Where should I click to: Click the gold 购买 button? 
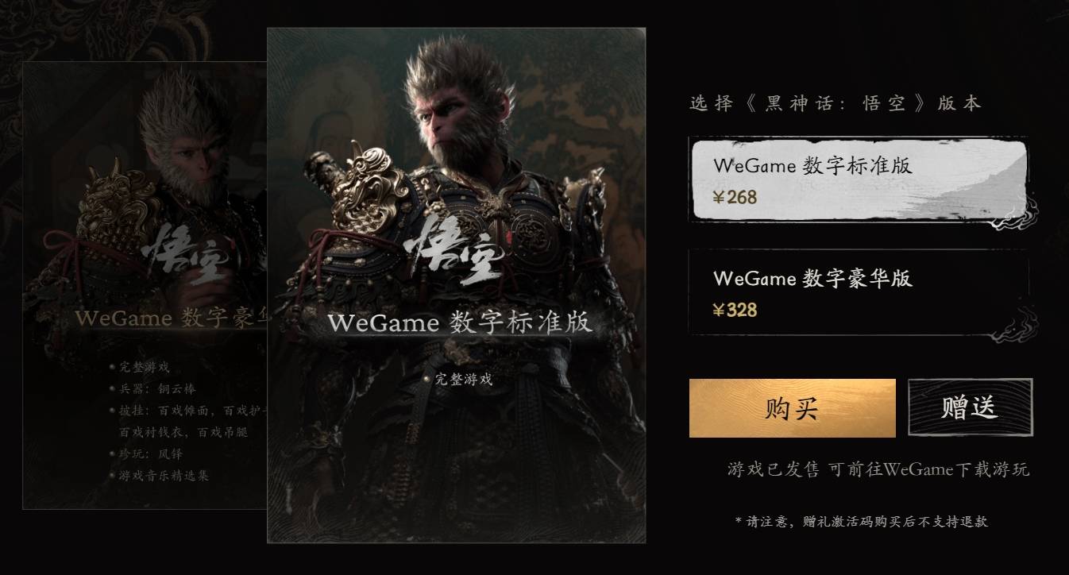tap(792, 408)
